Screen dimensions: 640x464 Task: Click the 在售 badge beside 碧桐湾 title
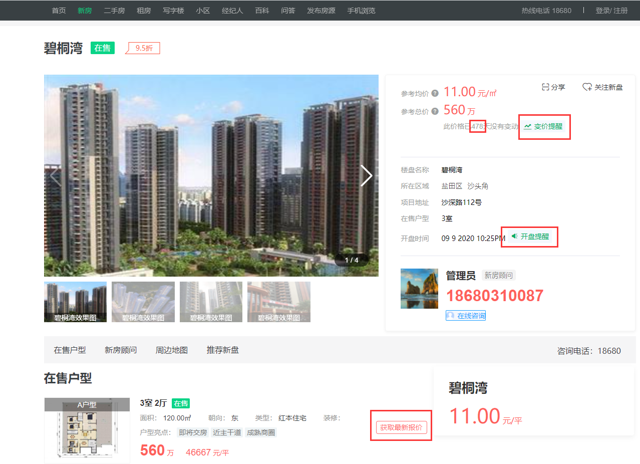pyautogui.click(x=103, y=48)
